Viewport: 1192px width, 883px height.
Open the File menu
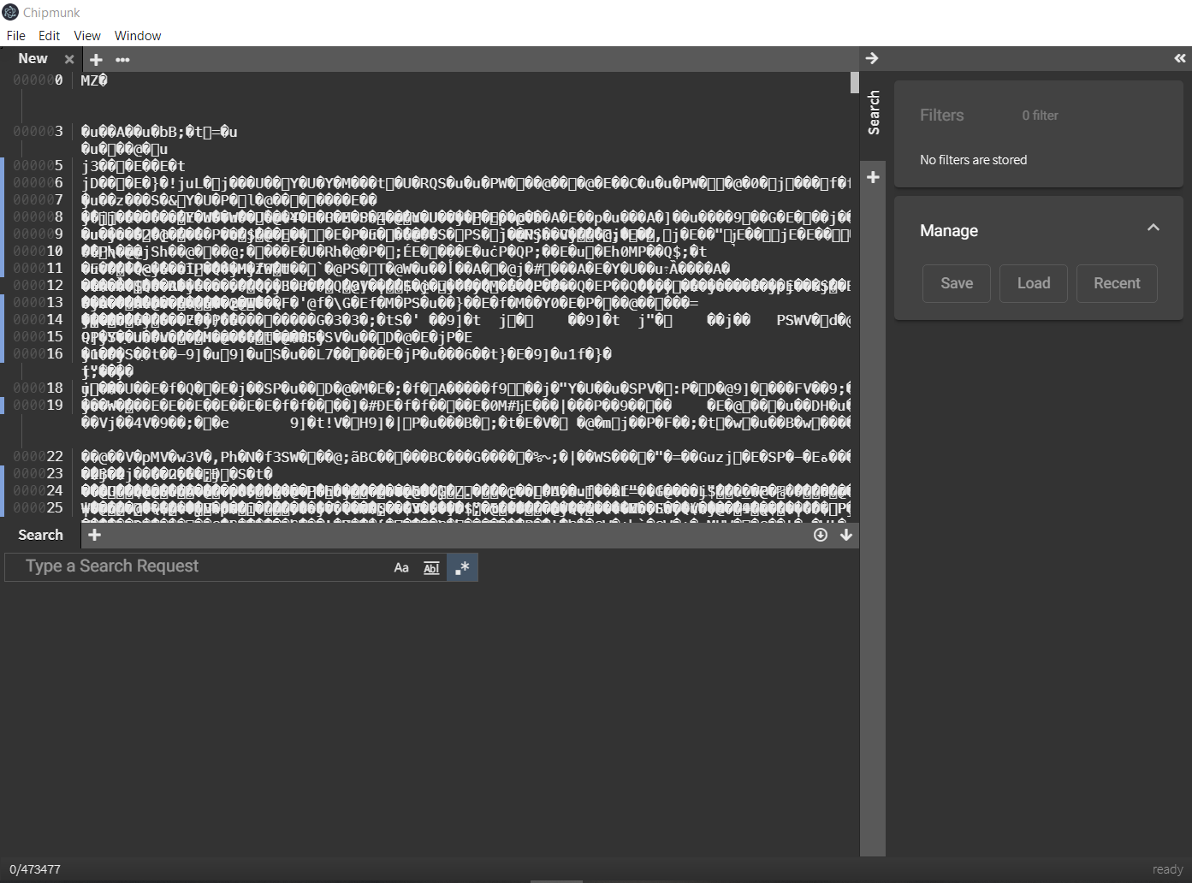[x=16, y=36]
